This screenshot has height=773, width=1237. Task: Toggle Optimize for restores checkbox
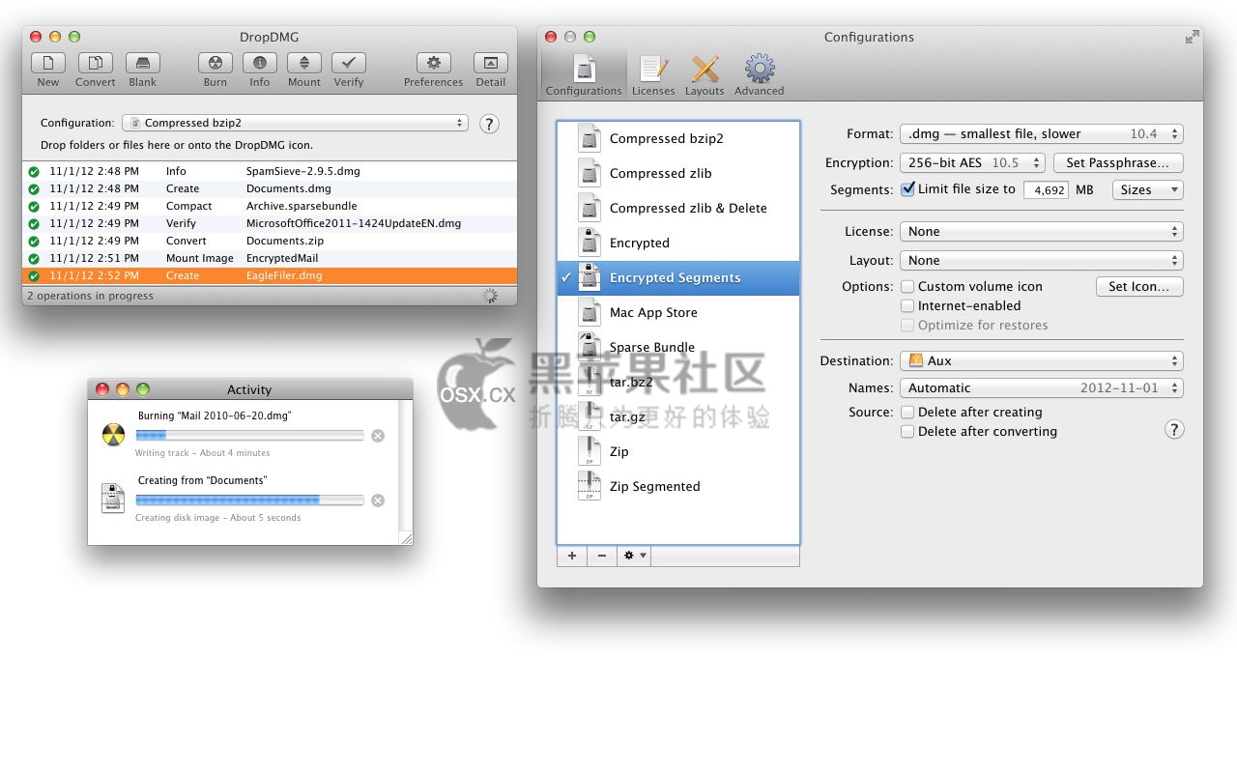pos(907,326)
